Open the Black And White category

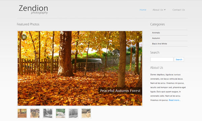pos(169,44)
